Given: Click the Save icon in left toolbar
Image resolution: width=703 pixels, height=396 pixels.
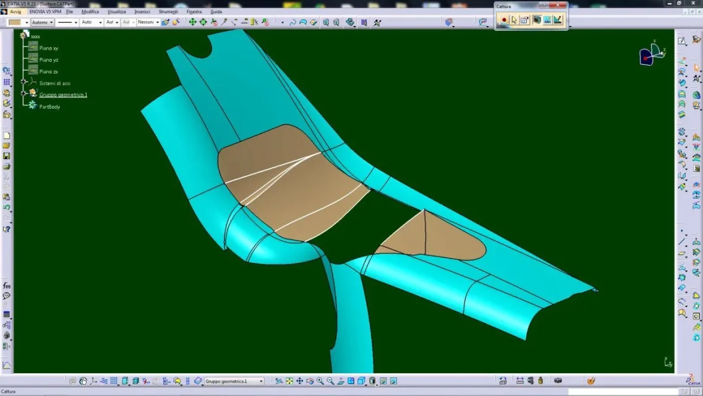Looking at the screenshot, I should 7,156.
